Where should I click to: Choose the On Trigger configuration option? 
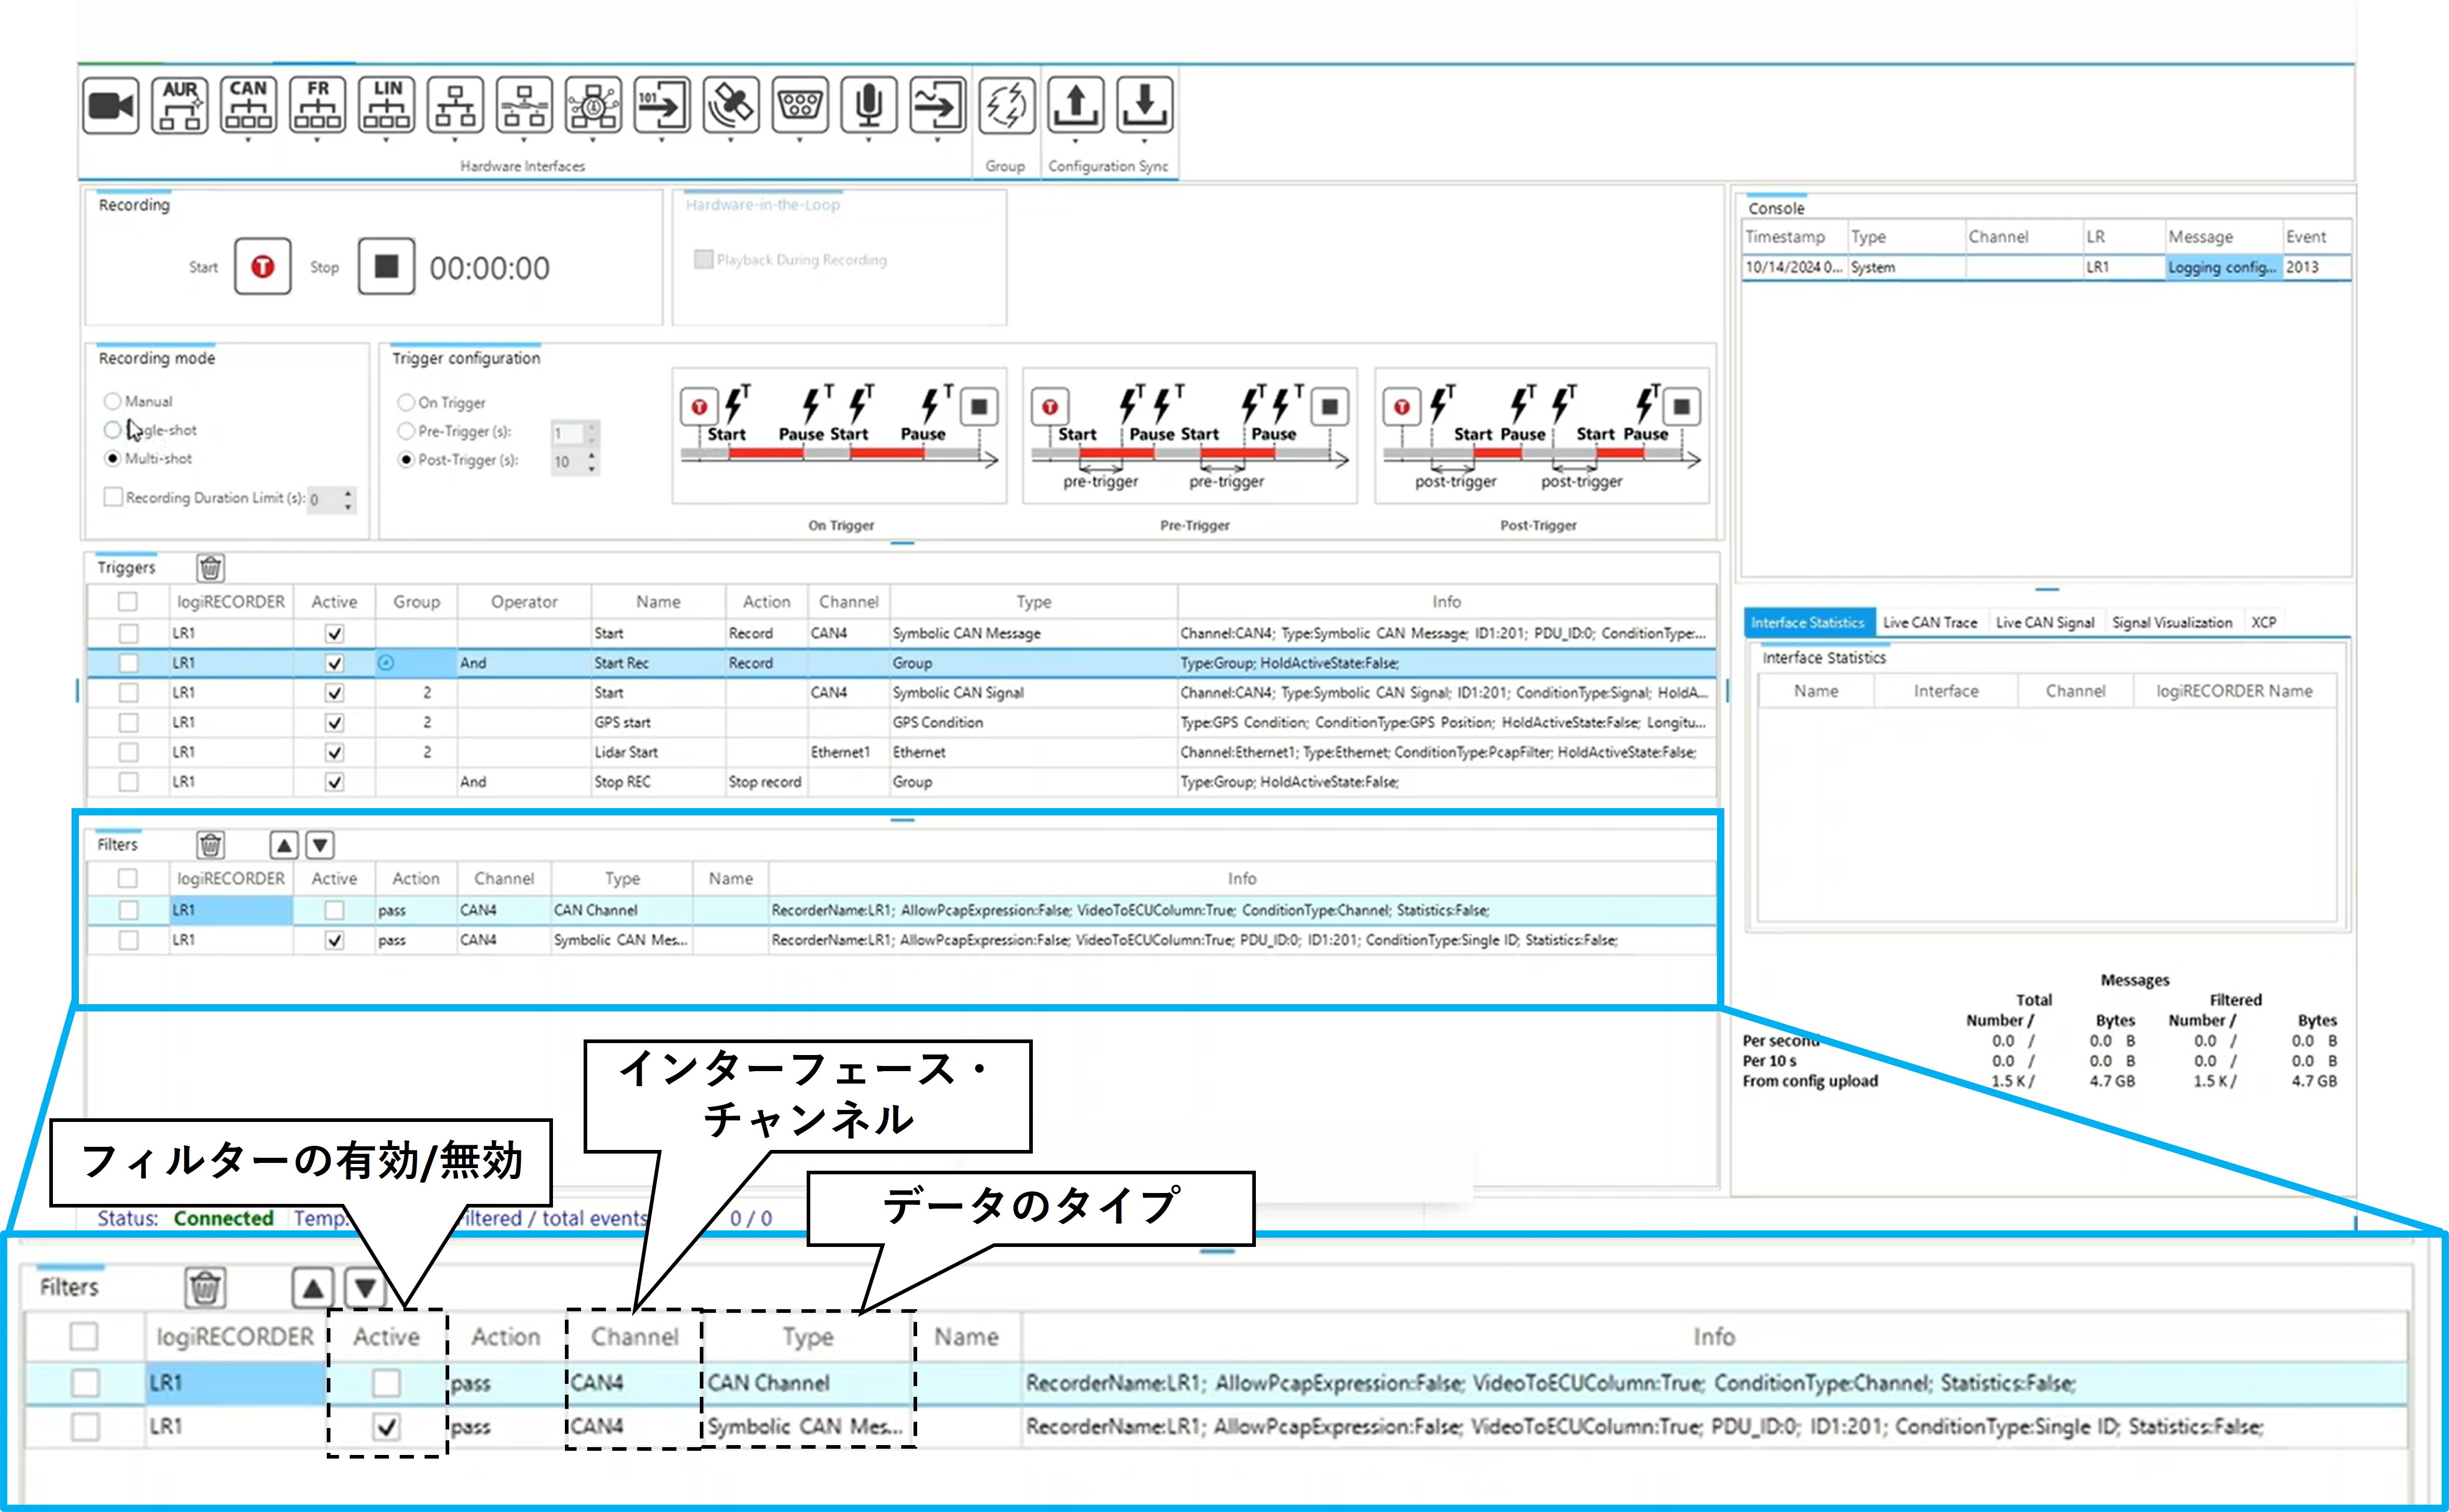406,402
